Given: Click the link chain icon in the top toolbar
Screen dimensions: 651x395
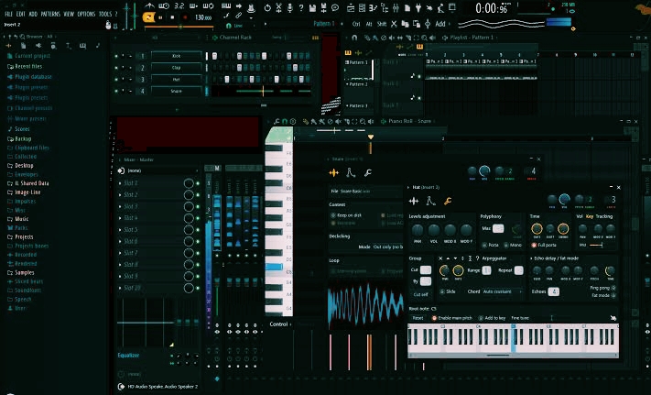Looking at the screenshot, I should click(x=239, y=16).
